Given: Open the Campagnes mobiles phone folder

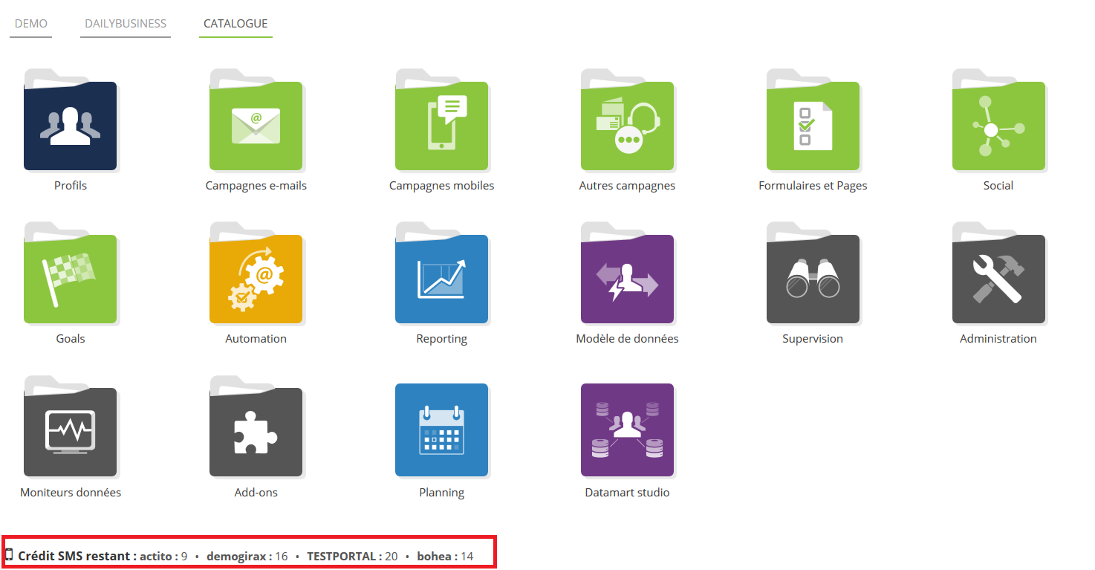Looking at the screenshot, I should click(441, 125).
